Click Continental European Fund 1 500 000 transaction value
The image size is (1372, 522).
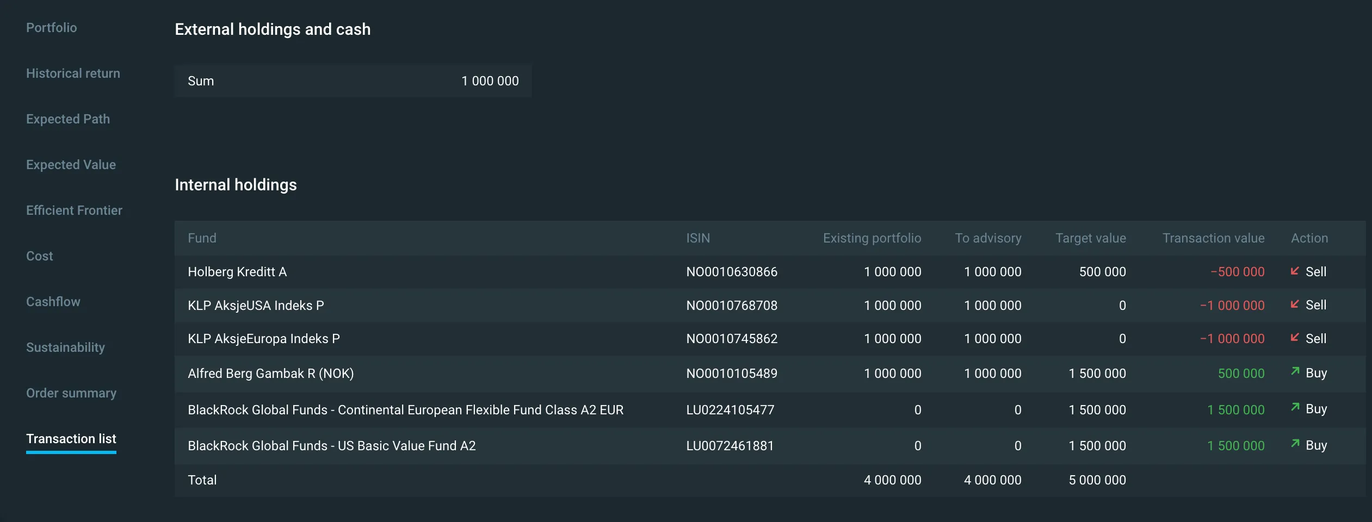(x=1236, y=410)
